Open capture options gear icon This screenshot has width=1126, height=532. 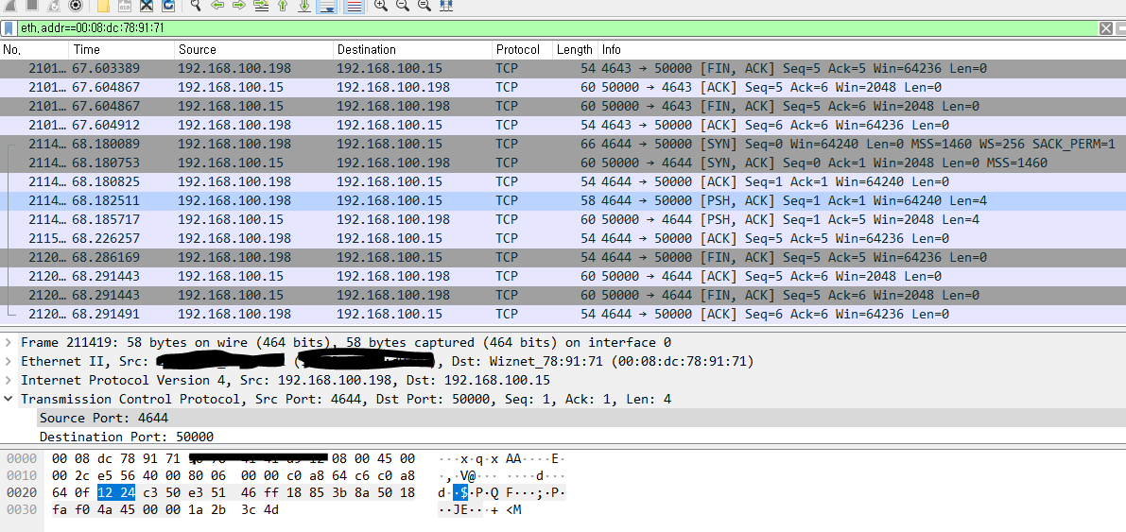pos(76,6)
